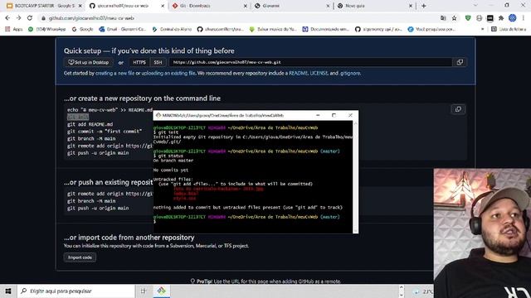Click the MINGW64 terminal title bar icon
The image size is (531, 298).
click(158, 115)
